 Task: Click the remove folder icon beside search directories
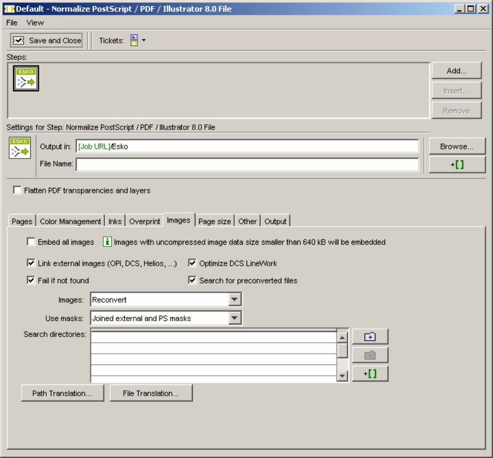[x=370, y=355]
